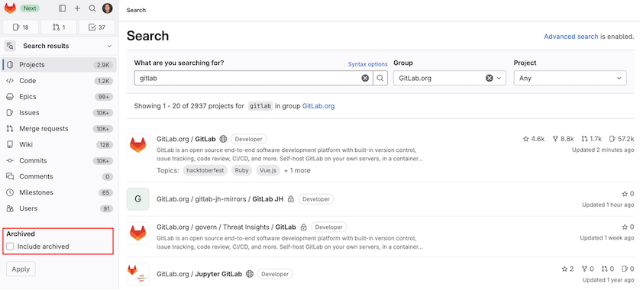Click the public globe icon beside GitLab.org / GitLab
Image resolution: width=640 pixels, height=290 pixels.
click(223, 139)
